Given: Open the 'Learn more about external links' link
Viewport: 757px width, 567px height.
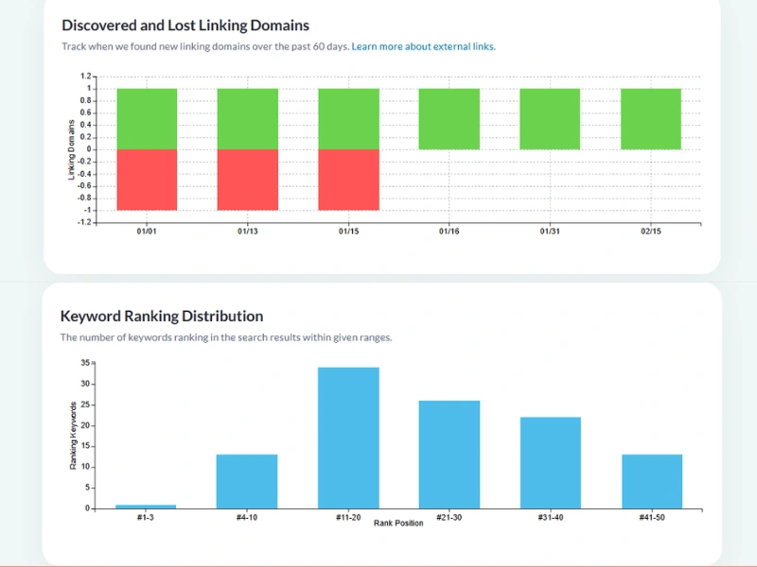Looking at the screenshot, I should 423,46.
